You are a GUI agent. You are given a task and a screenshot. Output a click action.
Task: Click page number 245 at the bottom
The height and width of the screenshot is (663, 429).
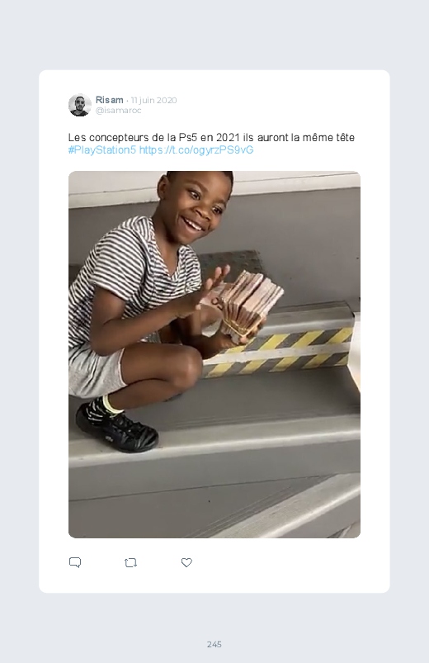click(x=214, y=644)
